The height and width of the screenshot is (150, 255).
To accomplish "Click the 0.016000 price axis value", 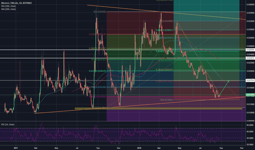I will click(x=250, y=88).
